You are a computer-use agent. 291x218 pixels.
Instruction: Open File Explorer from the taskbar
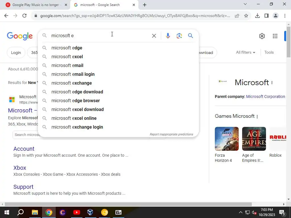pos(35,212)
